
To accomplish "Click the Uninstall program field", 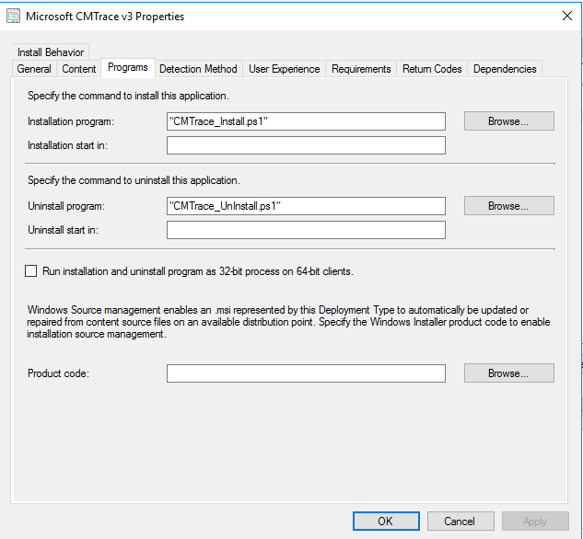I will pyautogui.click(x=306, y=206).
